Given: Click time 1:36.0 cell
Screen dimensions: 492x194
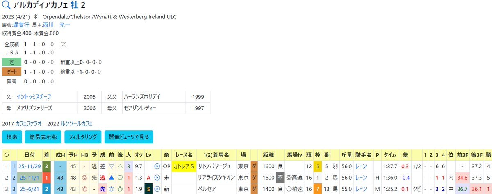Looking at the screenshot, I should (x=389, y=178).
